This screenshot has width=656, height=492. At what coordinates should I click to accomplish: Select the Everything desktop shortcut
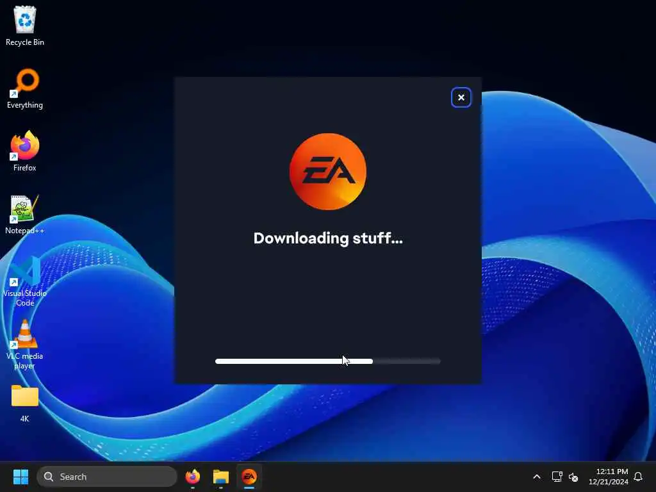pyautogui.click(x=25, y=88)
